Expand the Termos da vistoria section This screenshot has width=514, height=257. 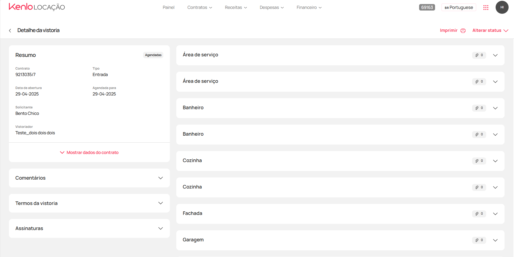point(89,203)
